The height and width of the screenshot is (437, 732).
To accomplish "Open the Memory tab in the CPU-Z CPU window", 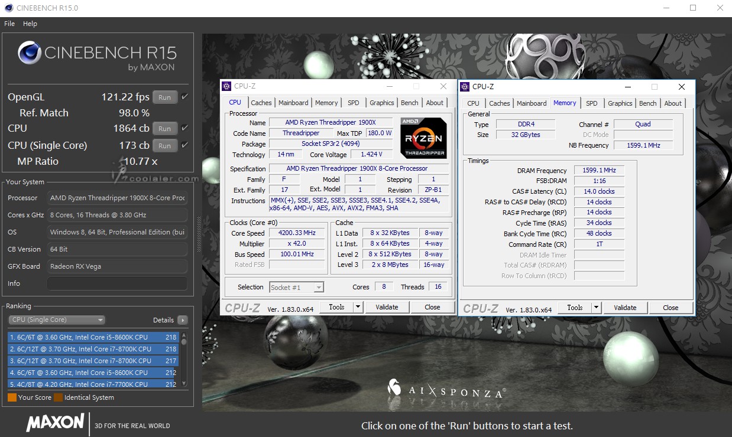I will (x=326, y=103).
